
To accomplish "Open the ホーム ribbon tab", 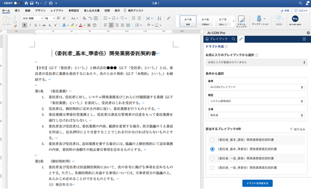I will (6, 11).
